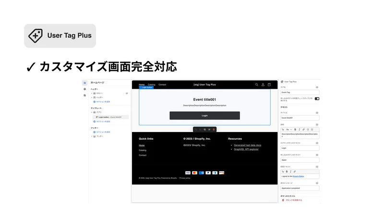Open the sections panel icon in left rail
The width and height of the screenshot is (384, 216).
[x=85, y=83]
